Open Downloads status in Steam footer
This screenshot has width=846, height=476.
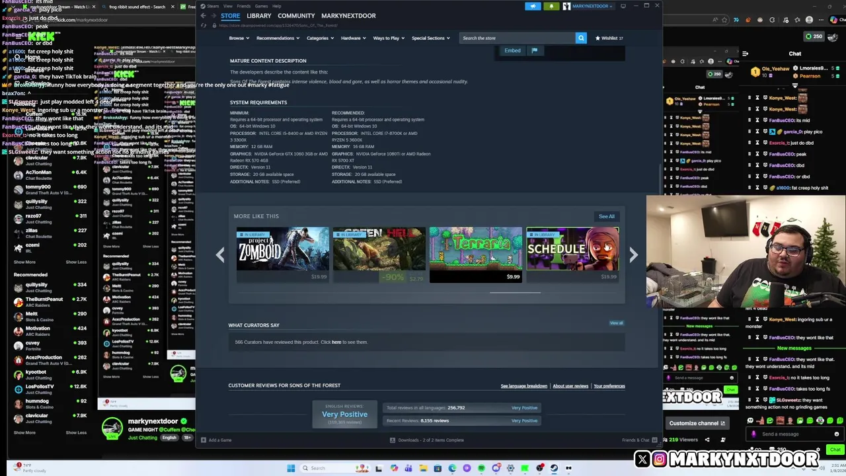427,440
